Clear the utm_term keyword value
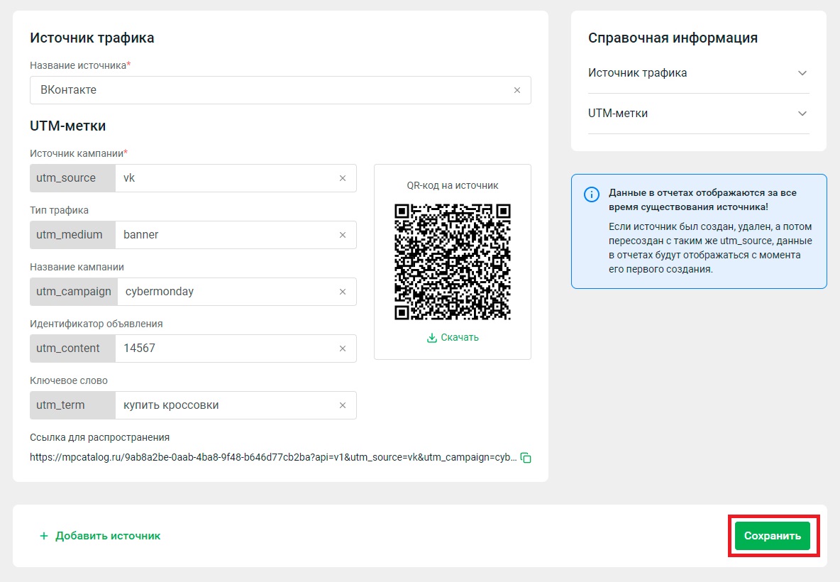840x582 pixels. pos(343,405)
